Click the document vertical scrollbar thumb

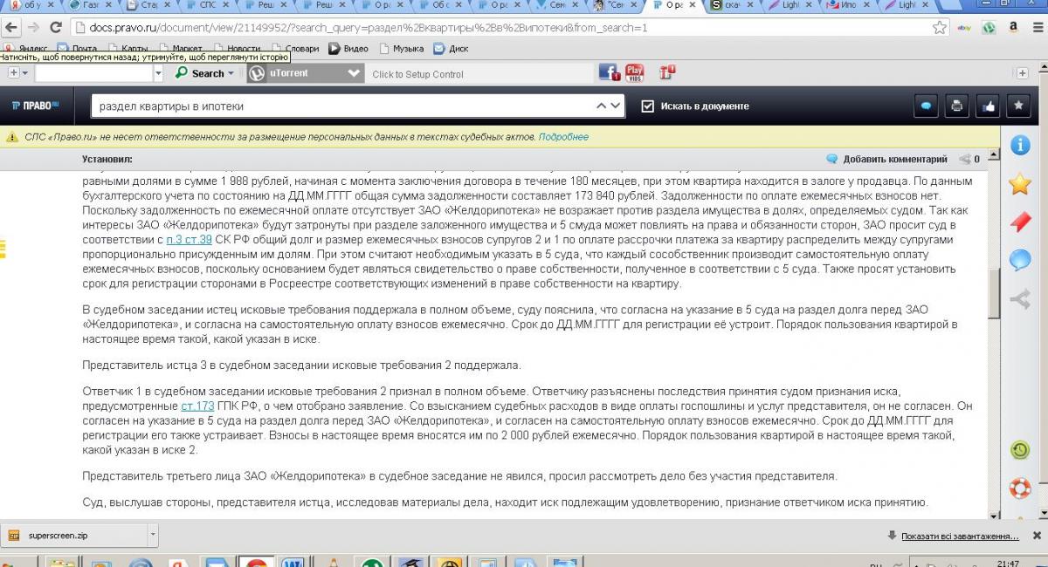tap(994, 295)
